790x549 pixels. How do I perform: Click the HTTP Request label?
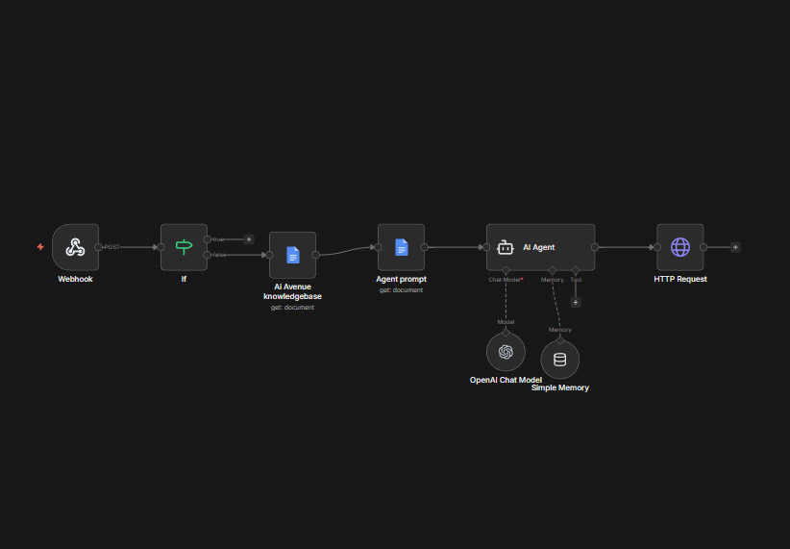tap(680, 279)
